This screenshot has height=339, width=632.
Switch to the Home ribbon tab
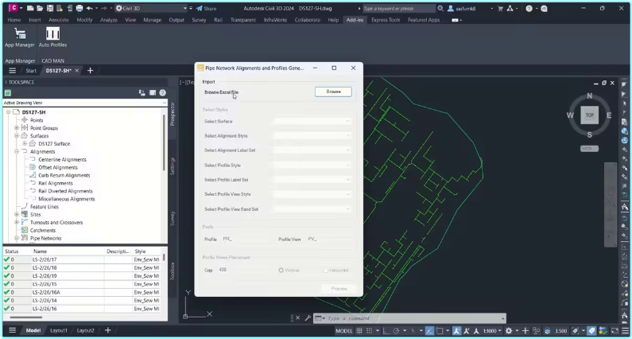click(14, 20)
